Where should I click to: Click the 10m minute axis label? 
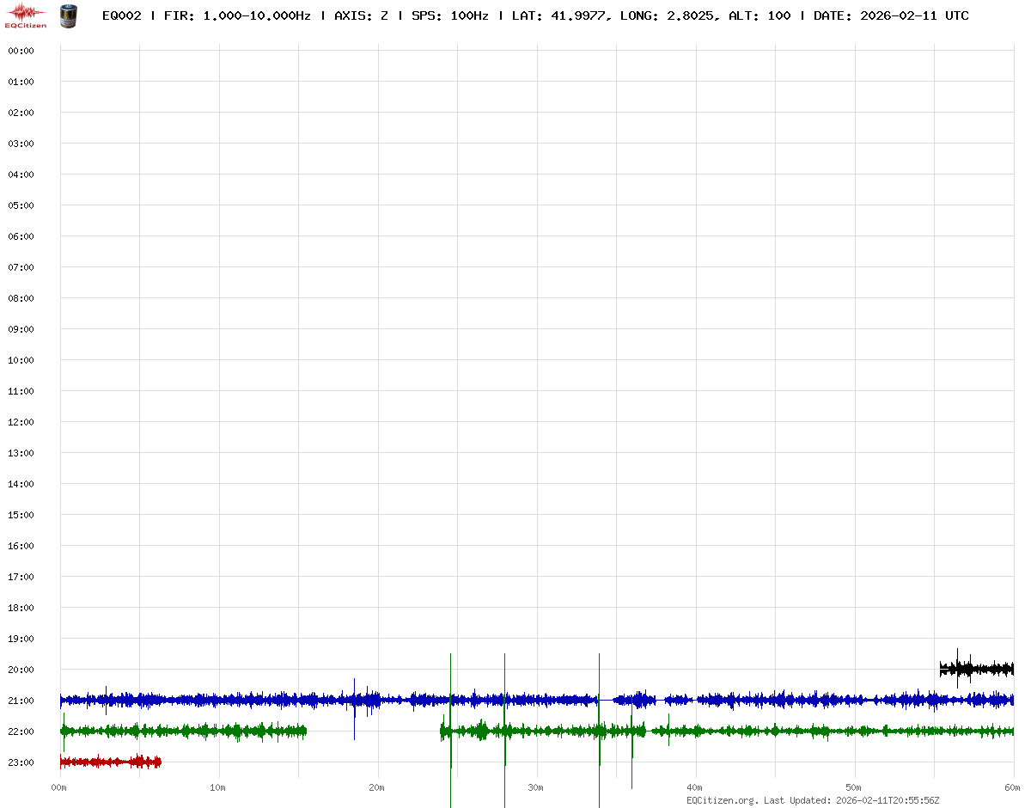coord(217,787)
